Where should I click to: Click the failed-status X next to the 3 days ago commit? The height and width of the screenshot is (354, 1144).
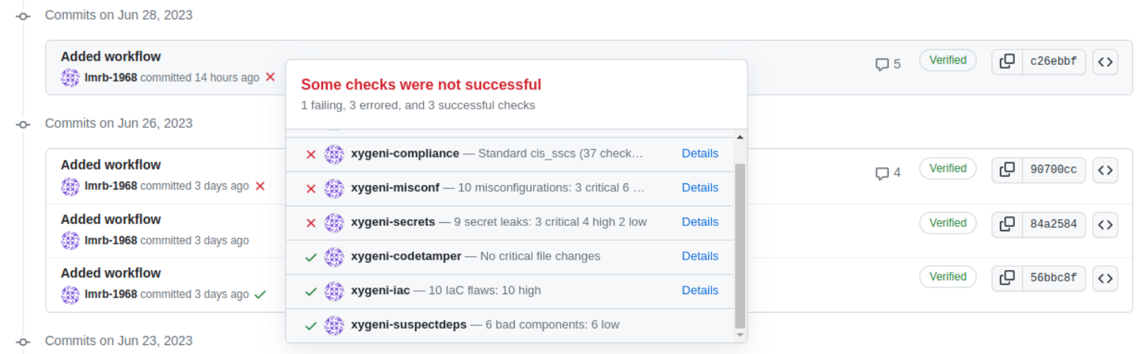coord(260,186)
